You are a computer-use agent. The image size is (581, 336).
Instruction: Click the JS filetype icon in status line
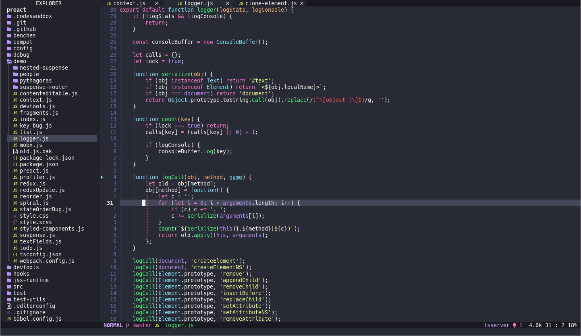pyautogui.click(x=157, y=325)
